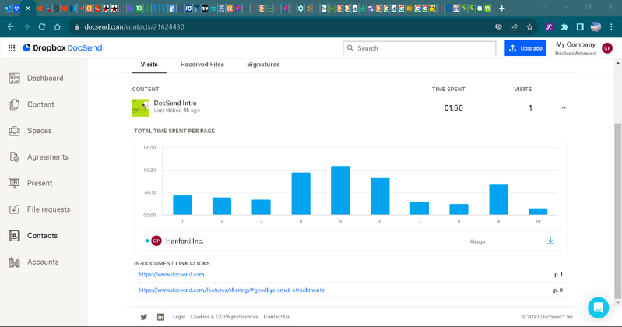The height and width of the screenshot is (327, 622).
Task: Click the browser profile avatar
Action: 596,27
